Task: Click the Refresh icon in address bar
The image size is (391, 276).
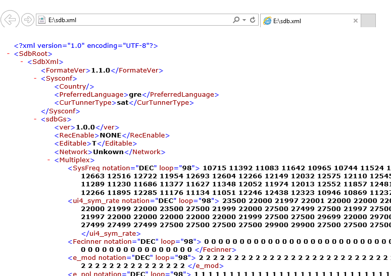Action: 253,20
